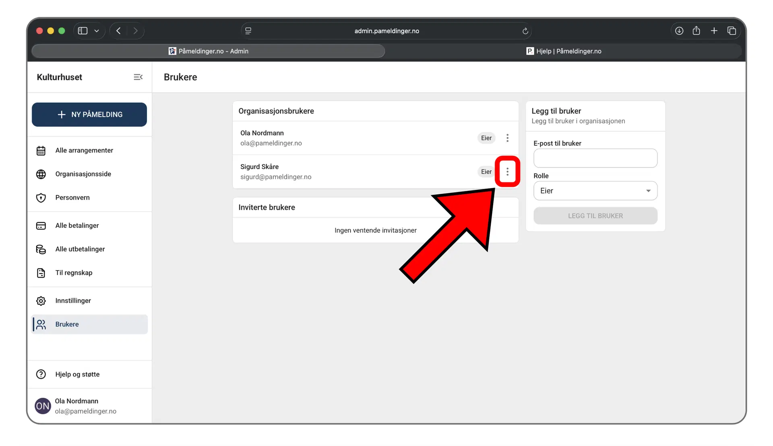Expand the Rolle dropdown showing Eier

tap(595, 191)
